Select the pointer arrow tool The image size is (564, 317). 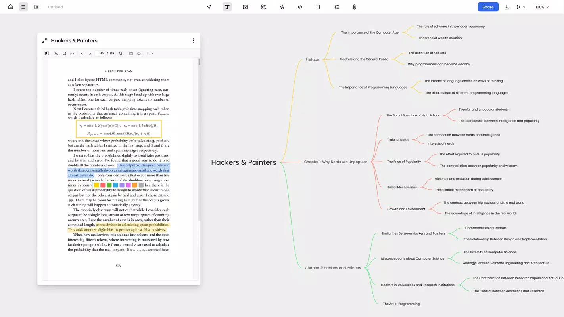point(209,7)
